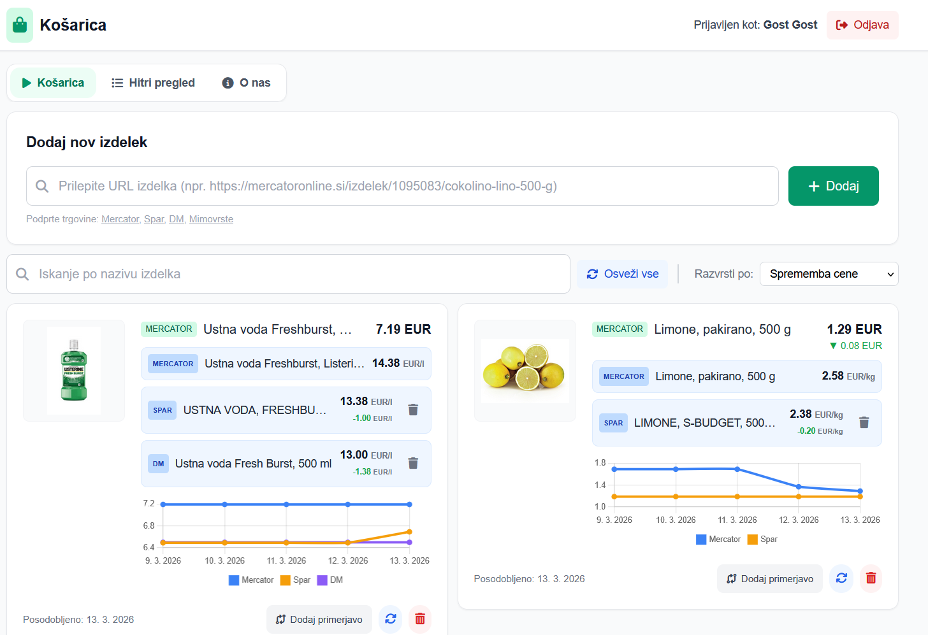Remove the Spar USTNA VODA comparison row
The image size is (928, 635).
[413, 410]
